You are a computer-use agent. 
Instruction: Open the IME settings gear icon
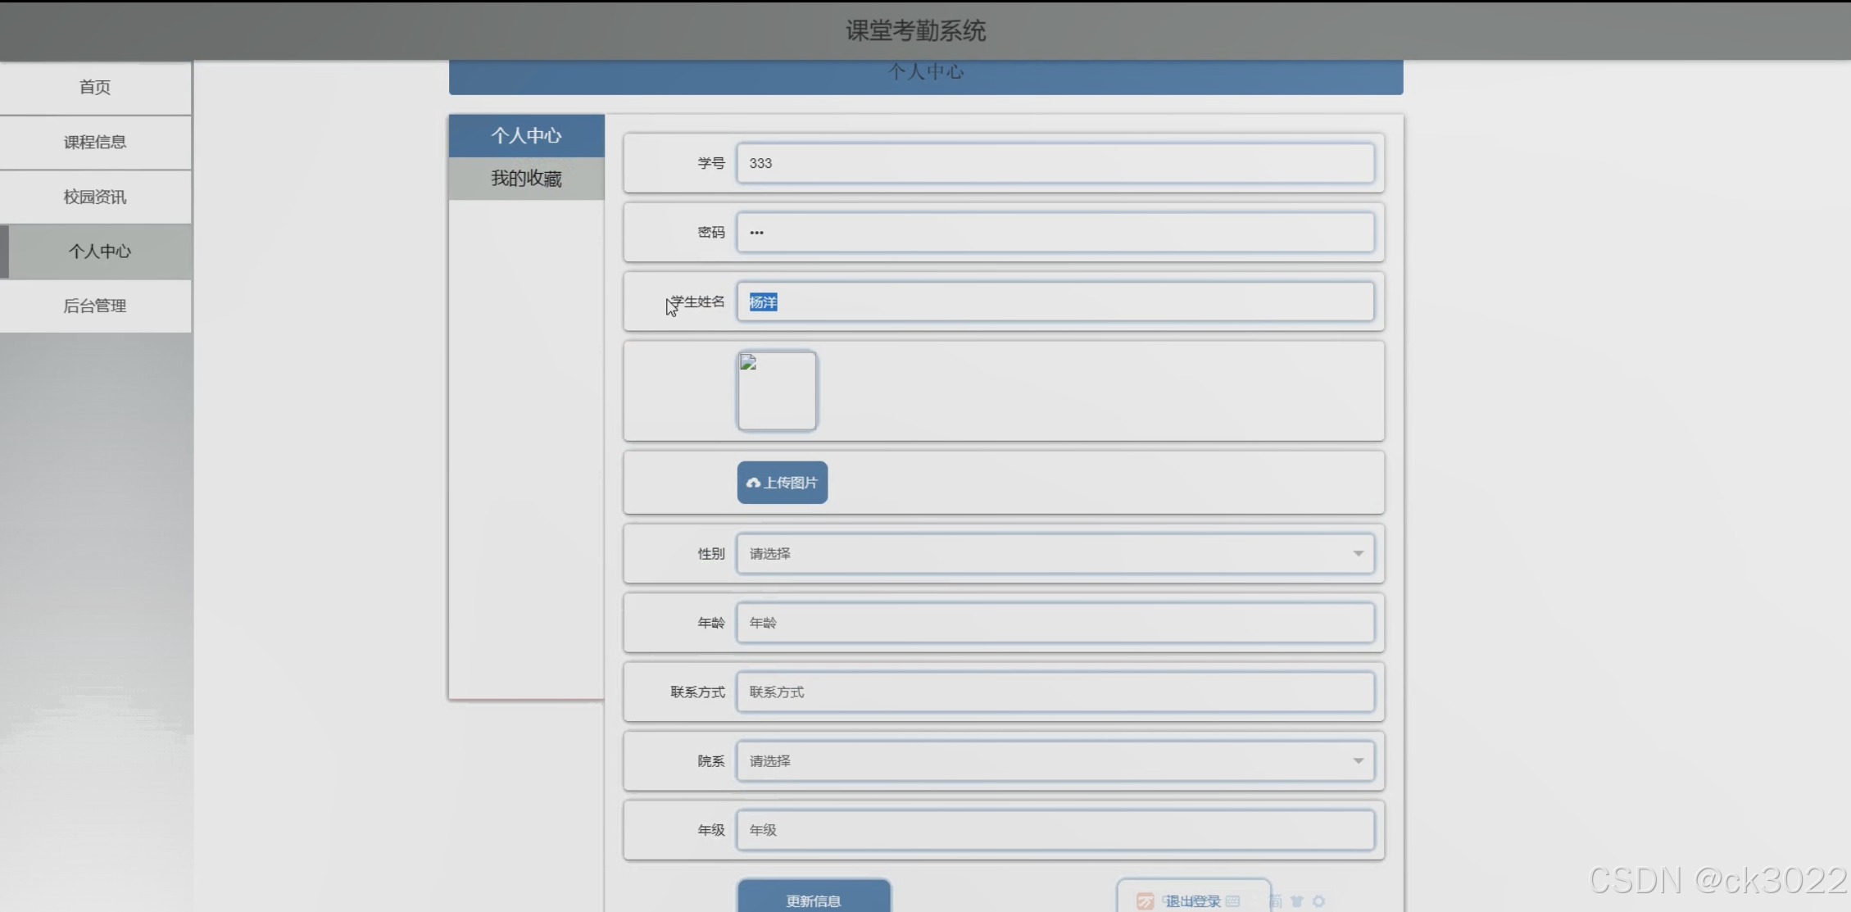[x=1318, y=901]
